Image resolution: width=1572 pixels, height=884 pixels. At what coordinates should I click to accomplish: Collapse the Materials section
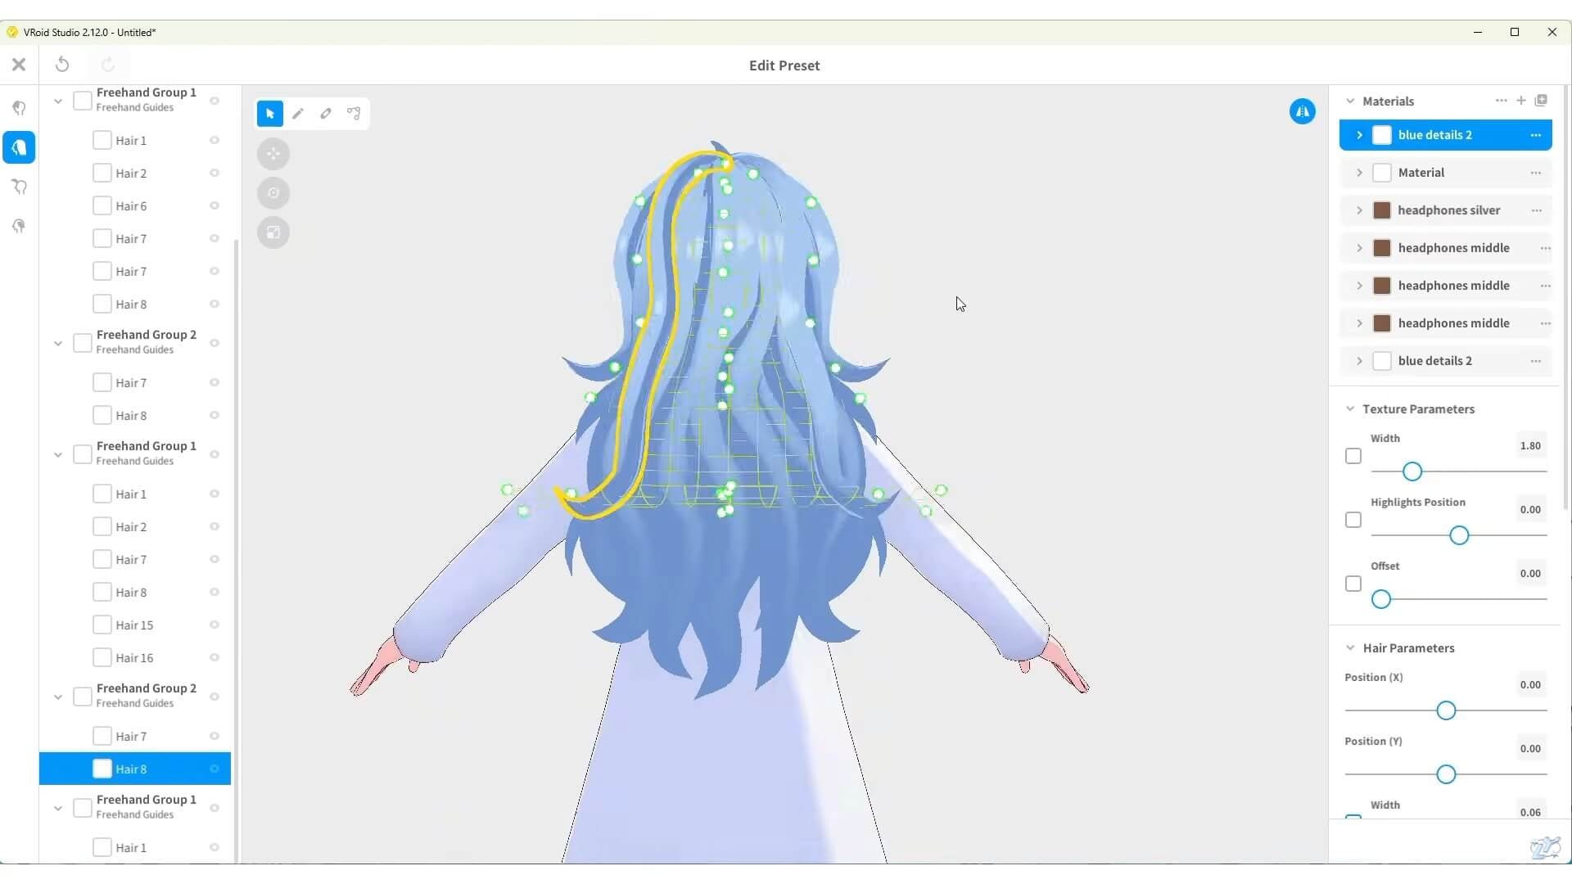coord(1350,101)
